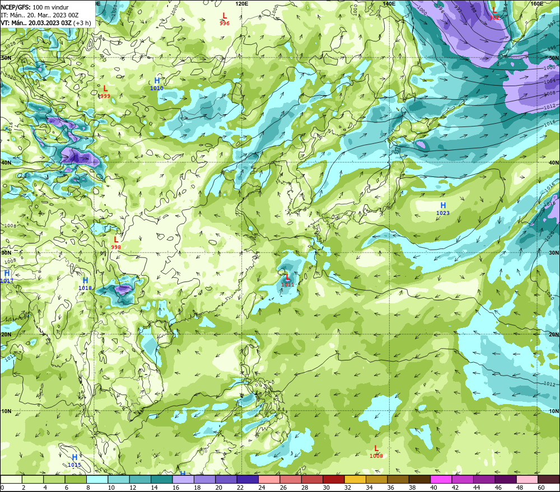
Task: Click the 1028 isobar contour label
Action: coord(11,44)
